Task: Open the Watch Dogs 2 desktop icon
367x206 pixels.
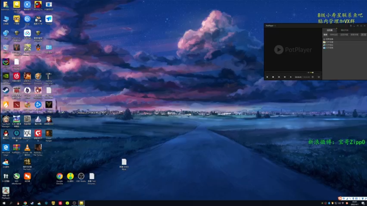Action: (28, 136)
